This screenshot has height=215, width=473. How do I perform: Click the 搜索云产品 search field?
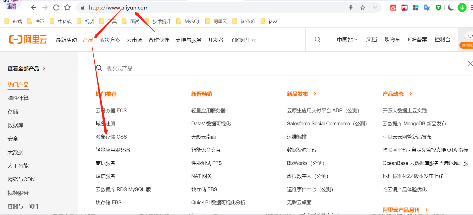[x=283, y=68]
